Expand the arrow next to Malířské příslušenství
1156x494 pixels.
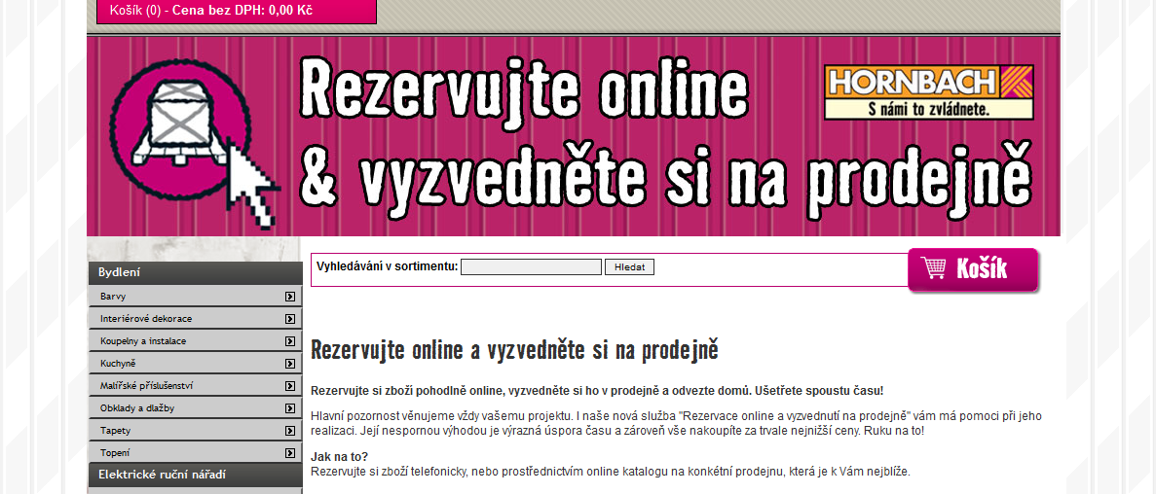click(x=290, y=386)
